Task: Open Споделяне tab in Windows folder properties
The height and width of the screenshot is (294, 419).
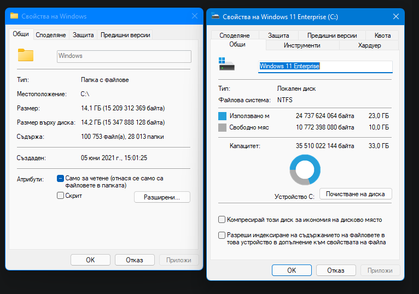Action: click(51, 35)
